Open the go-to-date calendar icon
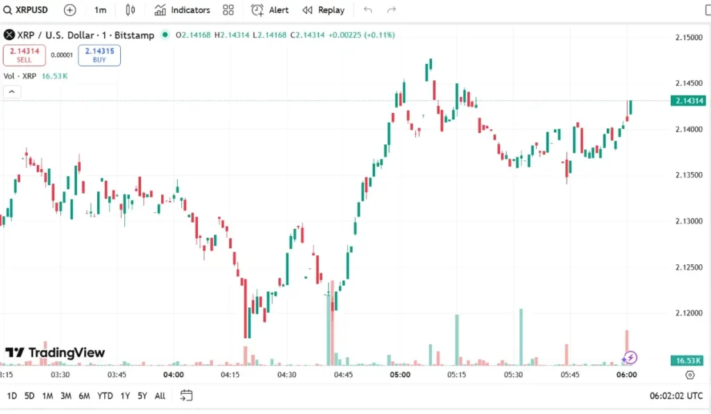 [185, 395]
